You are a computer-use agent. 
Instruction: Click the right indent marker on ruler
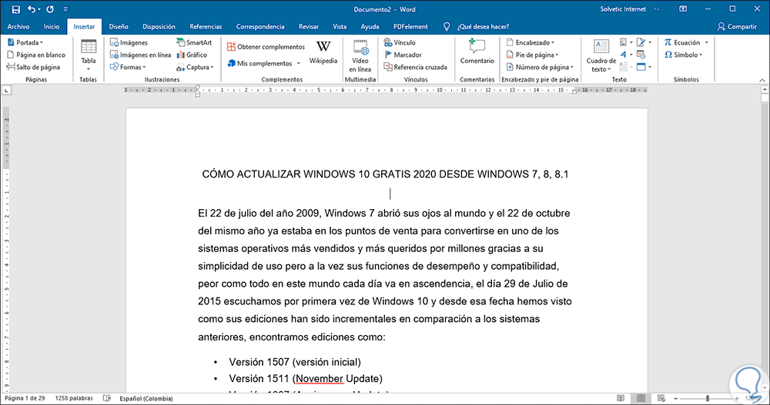574,91
